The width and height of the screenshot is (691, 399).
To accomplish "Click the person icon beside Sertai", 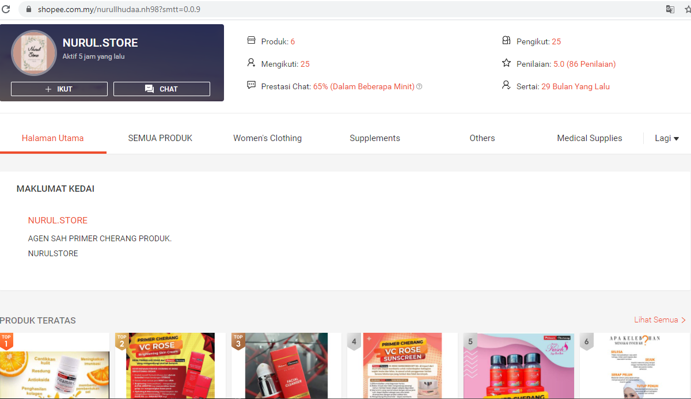I will tap(506, 85).
